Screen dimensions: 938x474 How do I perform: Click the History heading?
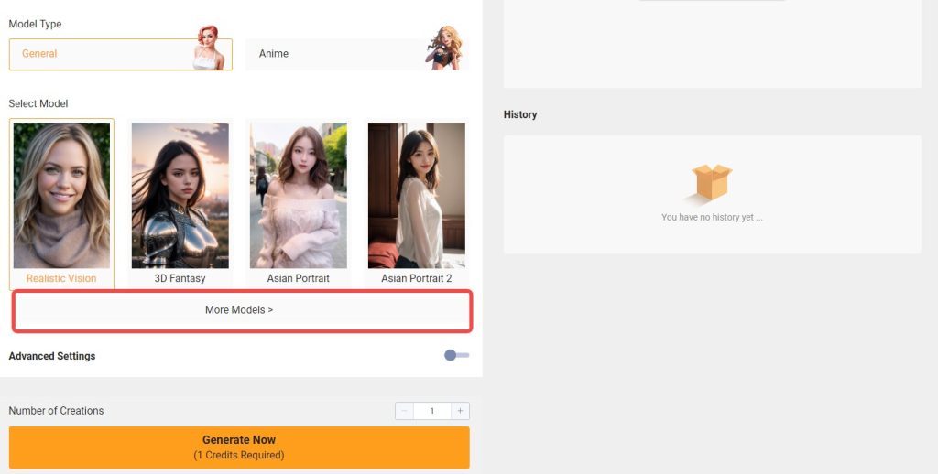pos(520,114)
